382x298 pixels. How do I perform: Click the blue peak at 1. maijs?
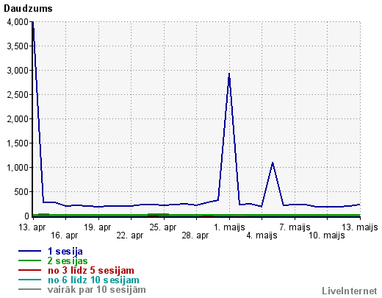pyautogui.click(x=229, y=74)
